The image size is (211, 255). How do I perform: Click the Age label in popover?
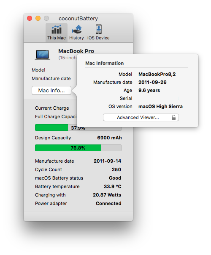(x=128, y=90)
